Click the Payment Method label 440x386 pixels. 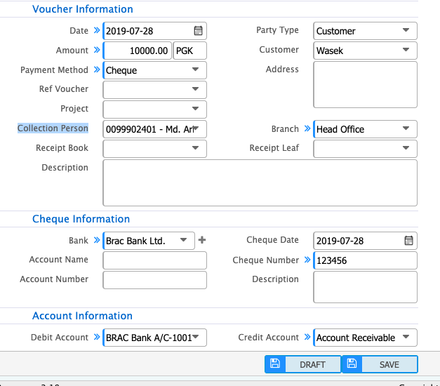point(54,69)
